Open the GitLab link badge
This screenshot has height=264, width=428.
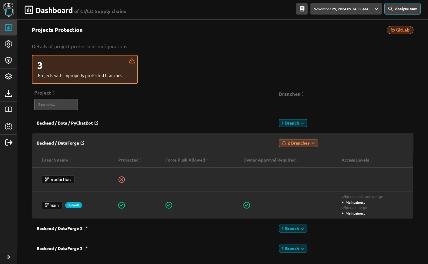click(x=400, y=30)
